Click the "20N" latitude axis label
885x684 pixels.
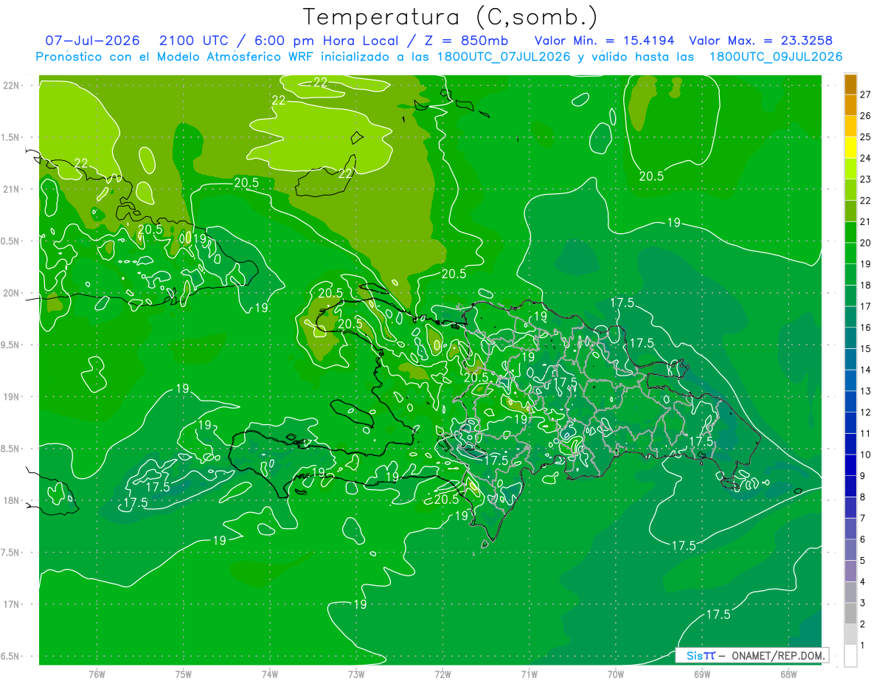pyautogui.click(x=12, y=293)
